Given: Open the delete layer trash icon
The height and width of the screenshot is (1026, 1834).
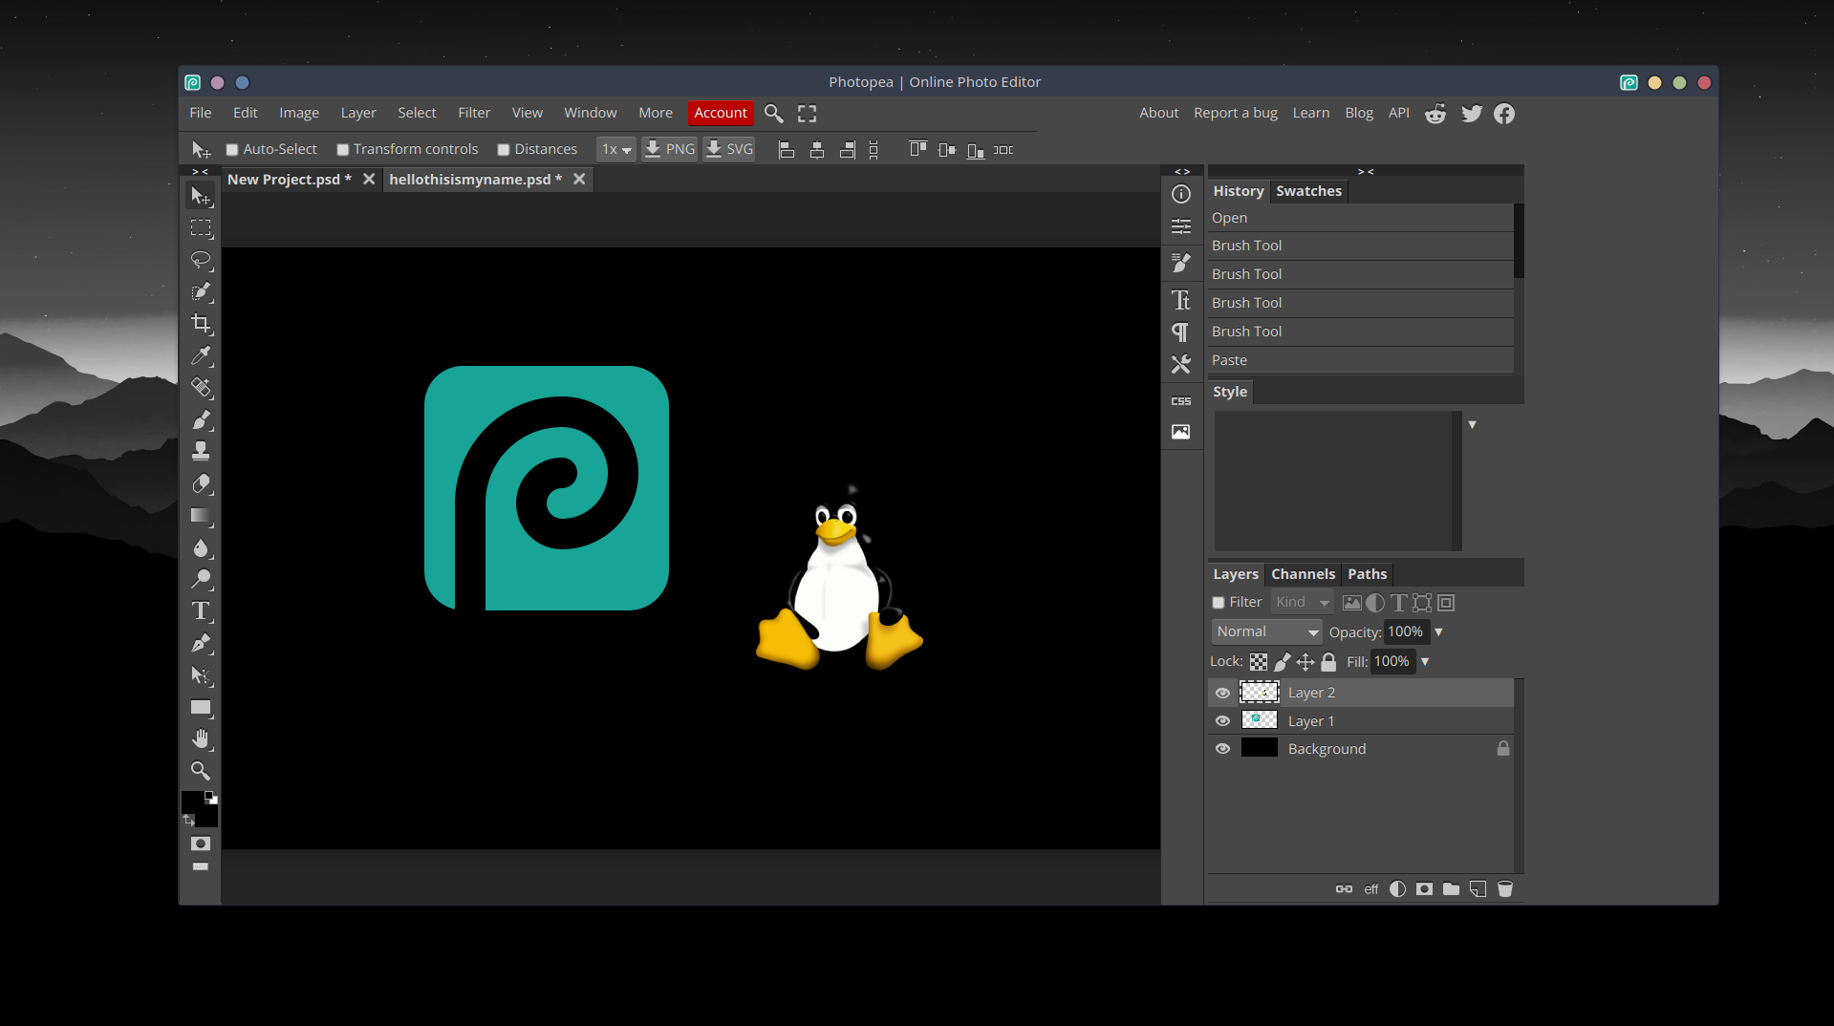Looking at the screenshot, I should tap(1505, 888).
